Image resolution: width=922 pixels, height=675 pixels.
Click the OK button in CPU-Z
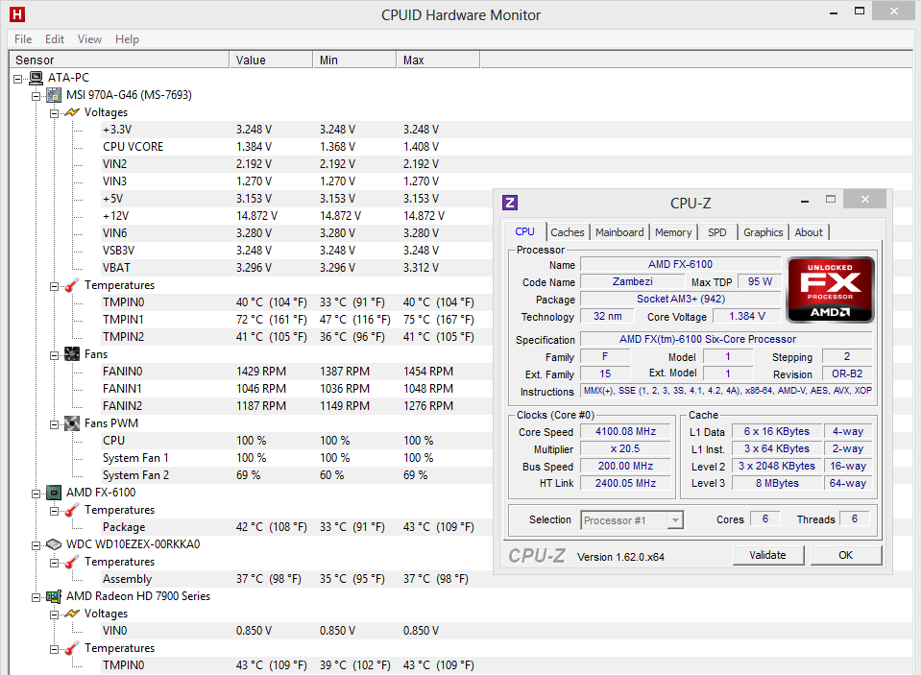[845, 555]
